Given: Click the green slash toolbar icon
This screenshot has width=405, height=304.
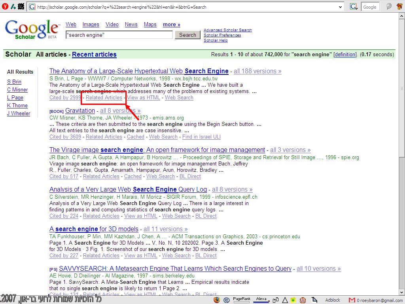Looking at the screenshot, I should pos(13,7).
